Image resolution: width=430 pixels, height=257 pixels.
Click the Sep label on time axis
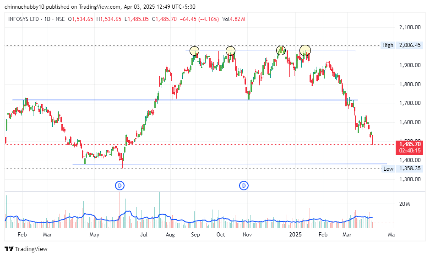195,235
